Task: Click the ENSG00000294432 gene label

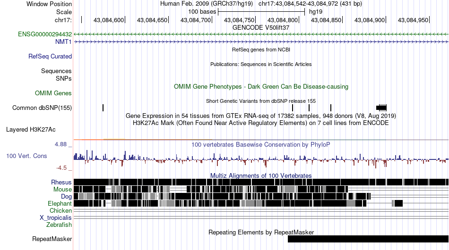Action: pos(45,34)
